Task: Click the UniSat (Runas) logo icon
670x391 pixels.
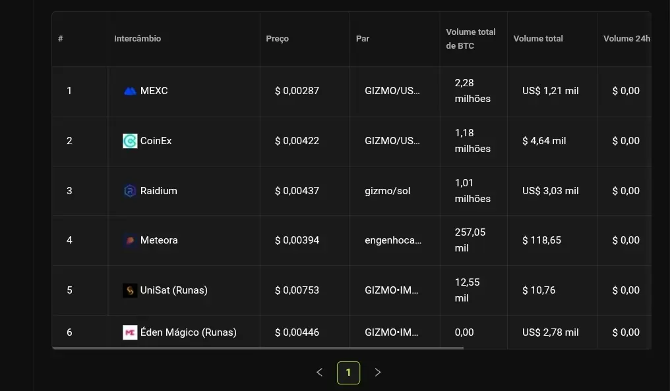Action: (x=130, y=290)
